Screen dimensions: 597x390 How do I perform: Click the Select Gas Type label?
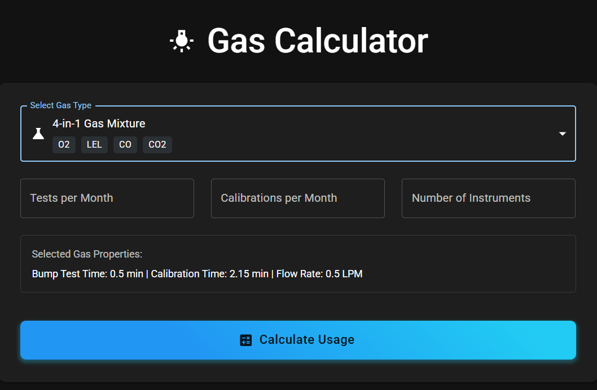tap(60, 105)
